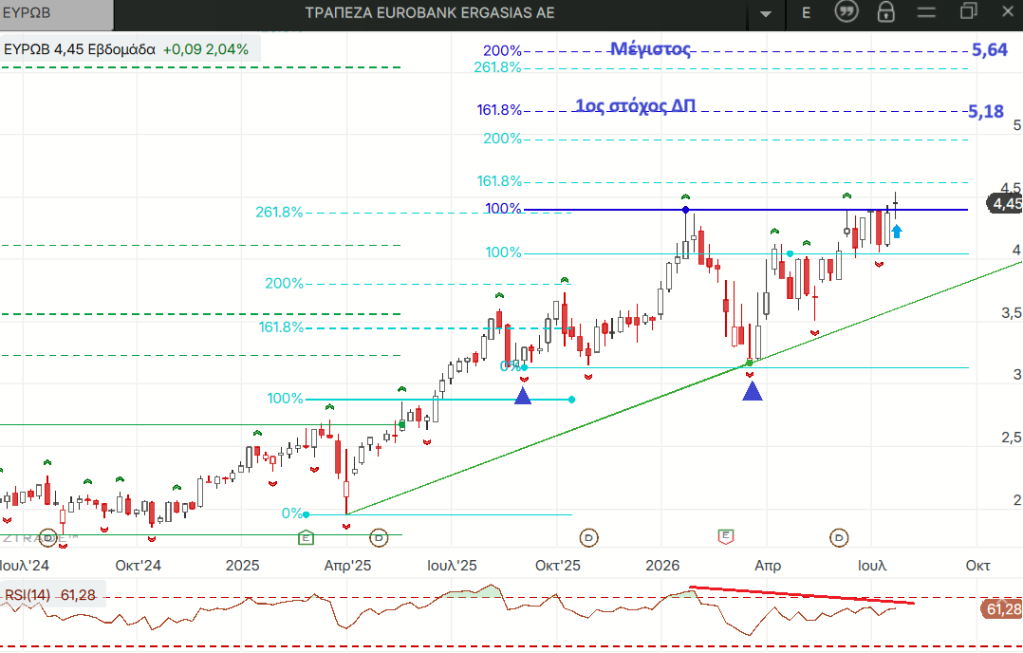Select the blue triangle marker near Οκτ'25
1023x653 pixels.
coord(523,396)
